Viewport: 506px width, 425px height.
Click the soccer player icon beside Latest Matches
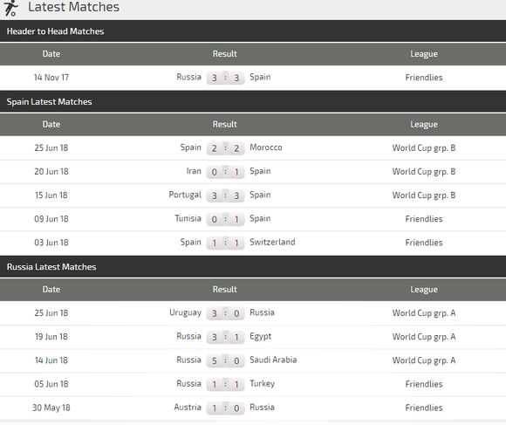click(x=10, y=9)
